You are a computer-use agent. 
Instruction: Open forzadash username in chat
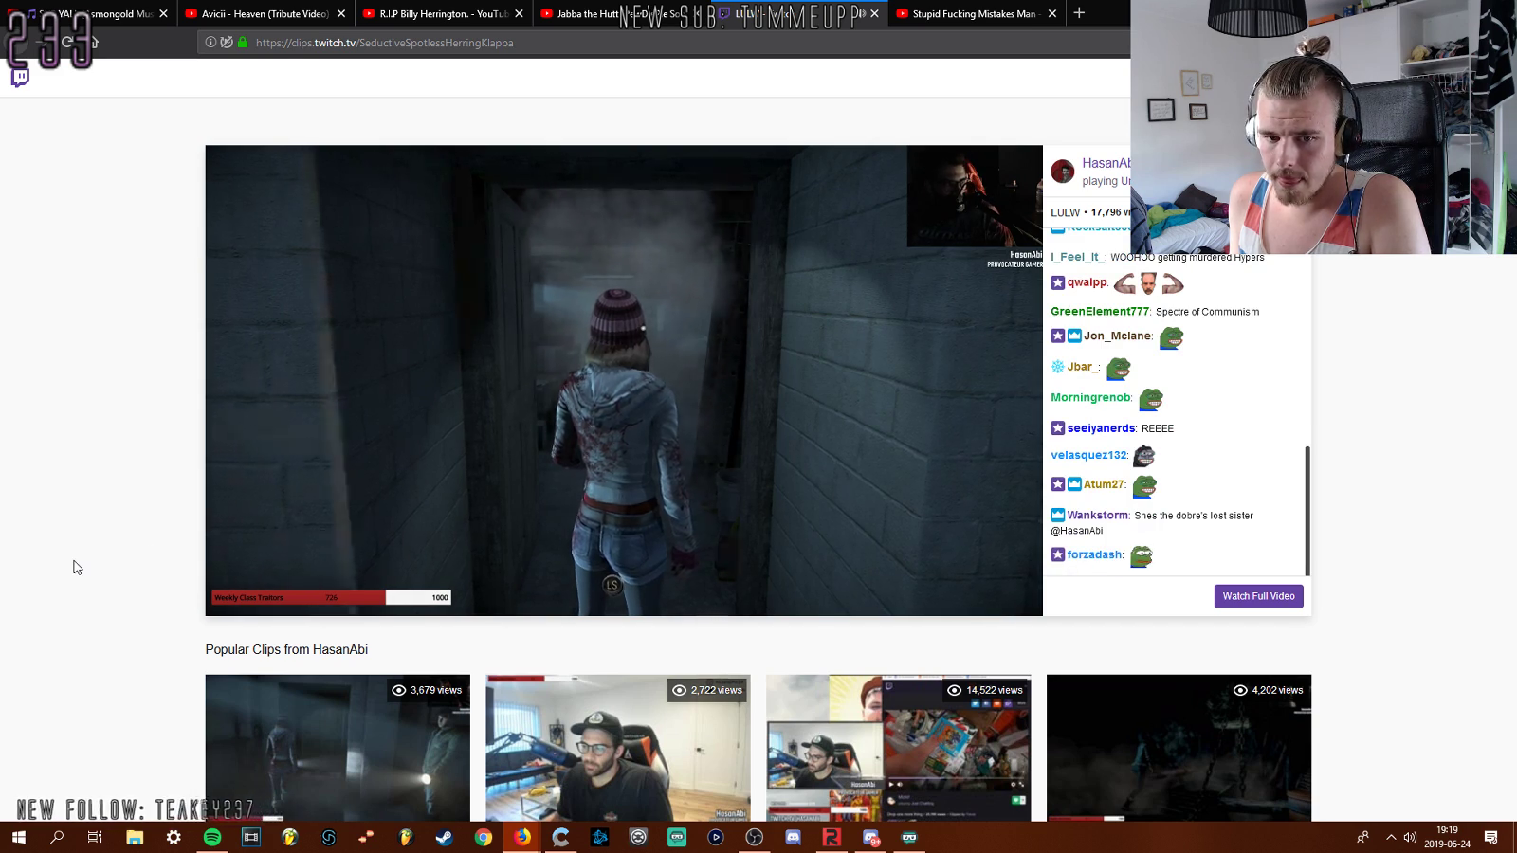pyautogui.click(x=1095, y=554)
